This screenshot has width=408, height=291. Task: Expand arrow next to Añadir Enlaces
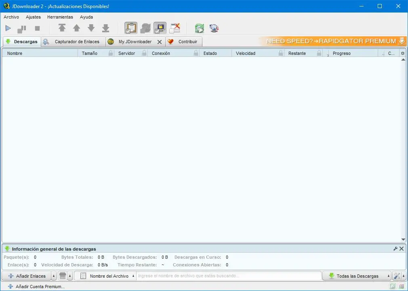click(54, 276)
